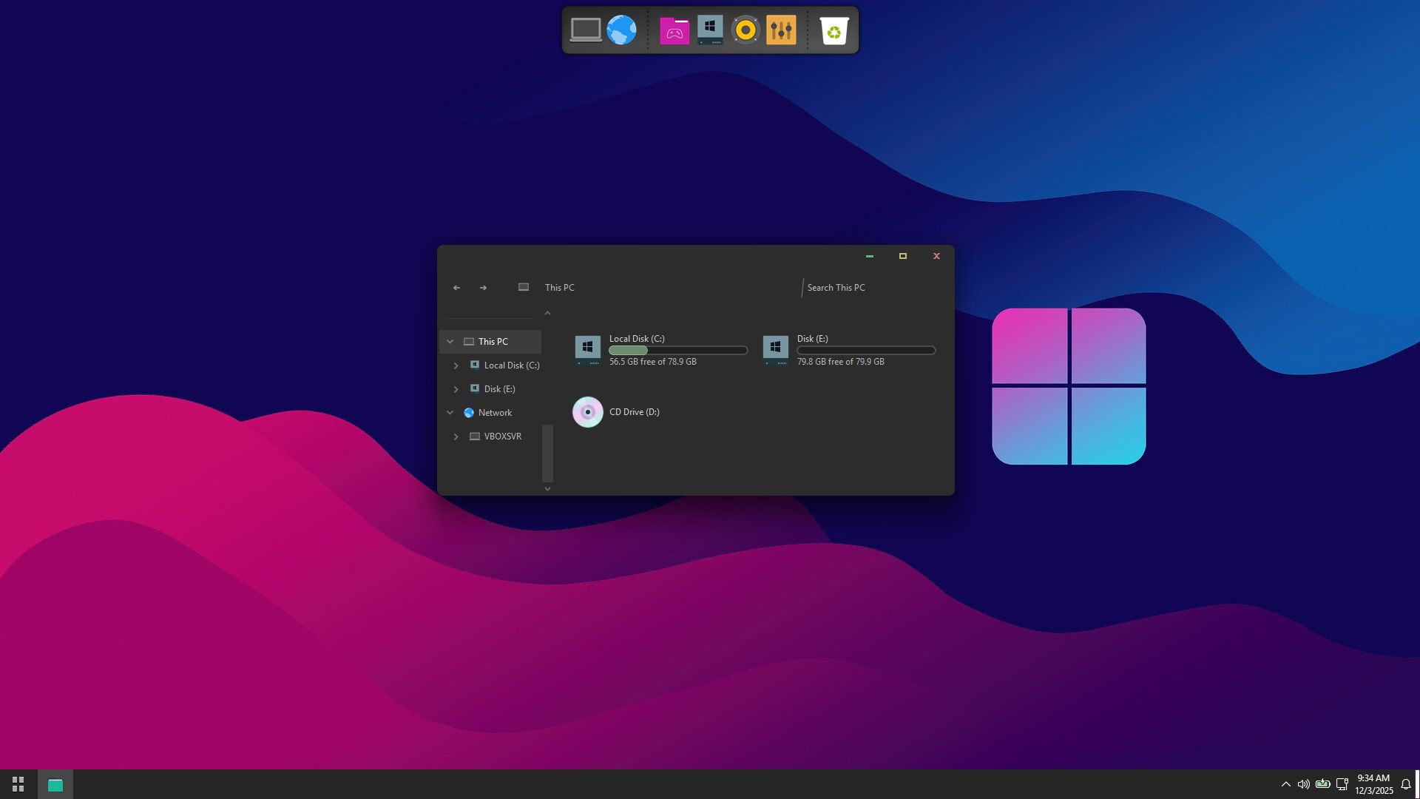Collapse the This PC tree node
Image resolution: width=1420 pixels, height=799 pixels.
click(450, 342)
